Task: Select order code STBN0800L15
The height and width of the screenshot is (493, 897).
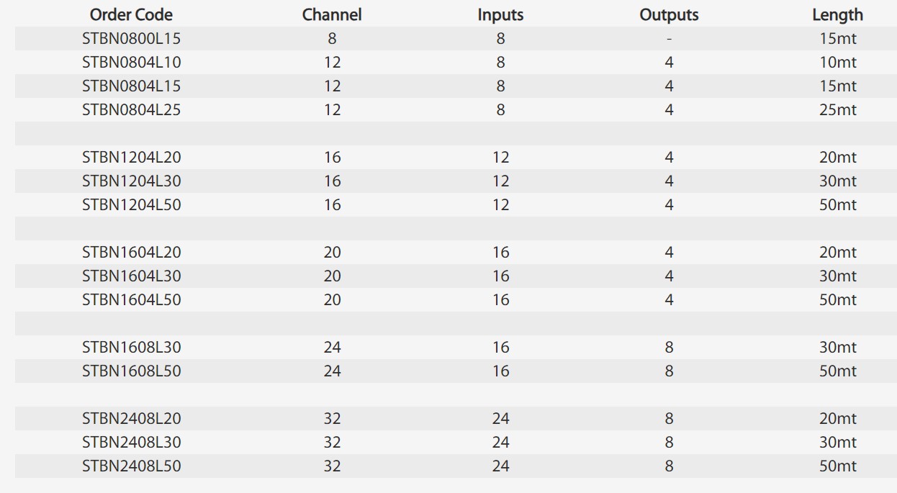Action: click(131, 39)
